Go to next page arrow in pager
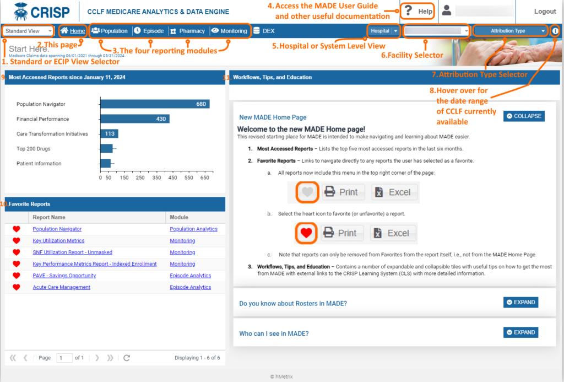The height and width of the screenshot is (382, 564). pyautogui.click(x=97, y=358)
